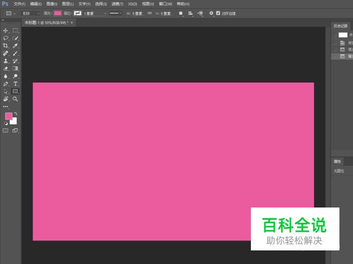This screenshot has height=264, width=353.
Task: Toggle the align edges checkbox
Action: click(218, 13)
